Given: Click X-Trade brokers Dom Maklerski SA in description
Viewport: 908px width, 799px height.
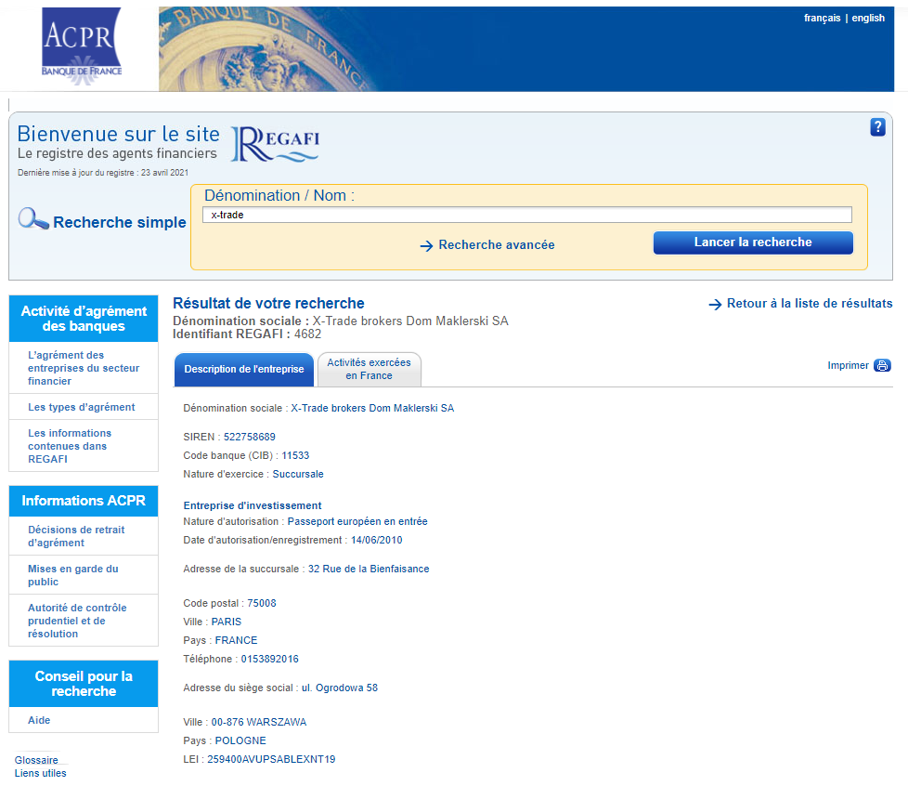Looking at the screenshot, I should coord(372,408).
